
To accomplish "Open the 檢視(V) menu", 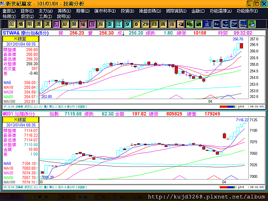I will (x=9, y=17).
